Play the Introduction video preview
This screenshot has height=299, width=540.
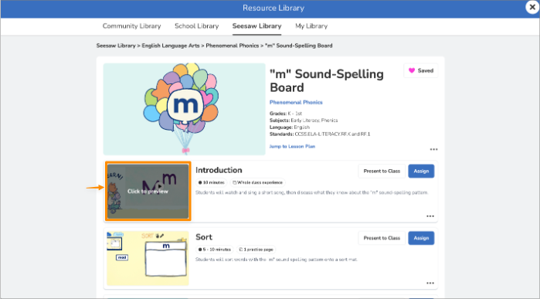coord(148,191)
